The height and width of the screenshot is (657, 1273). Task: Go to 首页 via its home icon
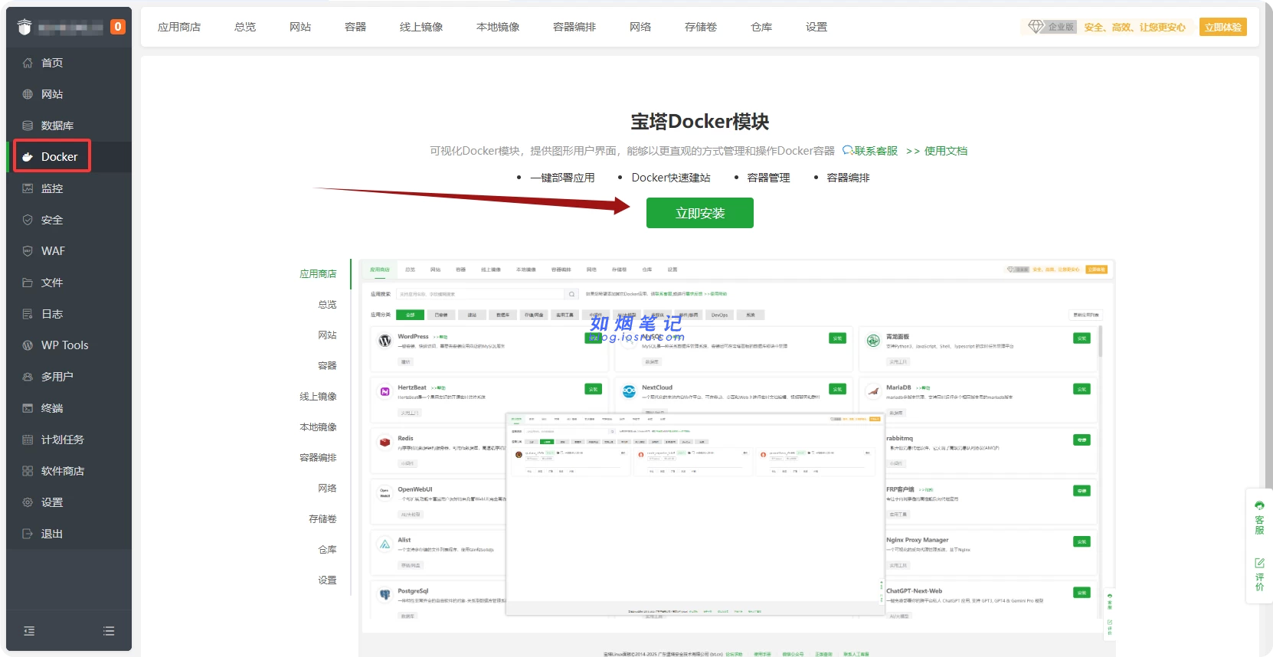(28, 63)
